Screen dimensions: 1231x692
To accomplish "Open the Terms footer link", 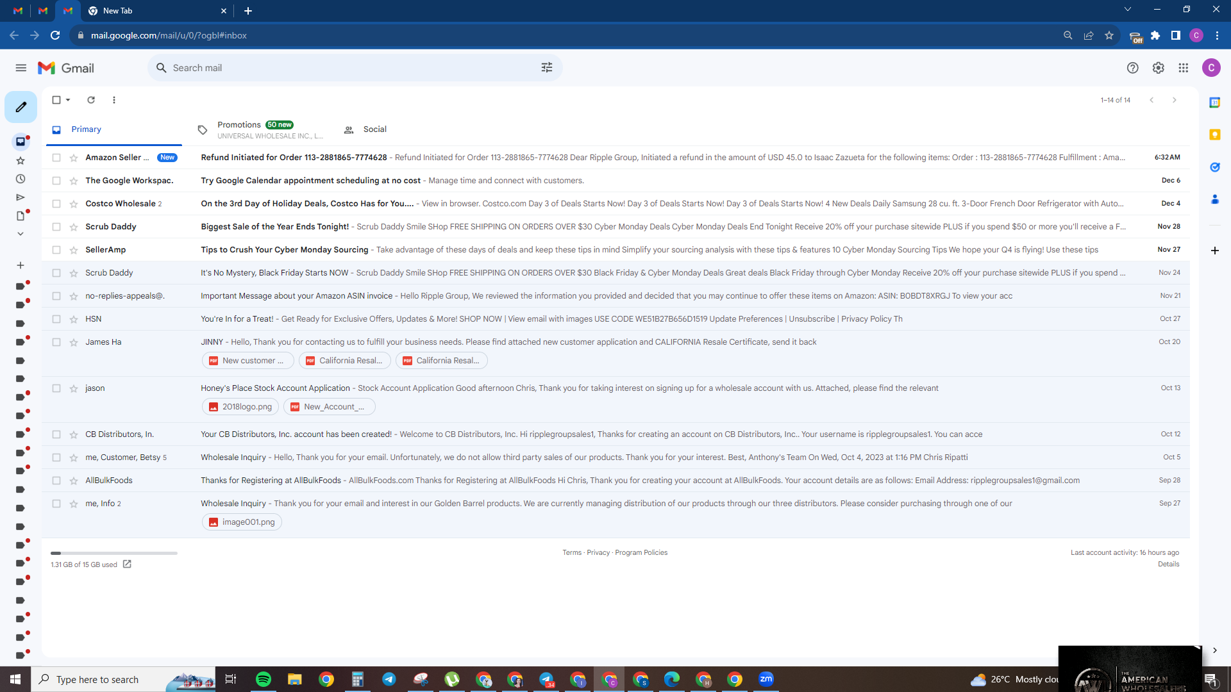I will (572, 553).
